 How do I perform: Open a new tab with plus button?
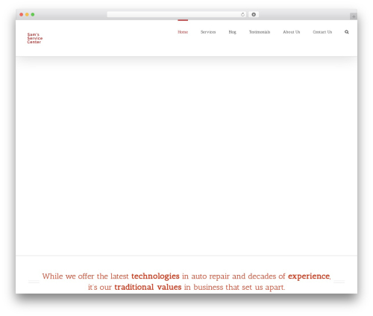(x=354, y=16)
